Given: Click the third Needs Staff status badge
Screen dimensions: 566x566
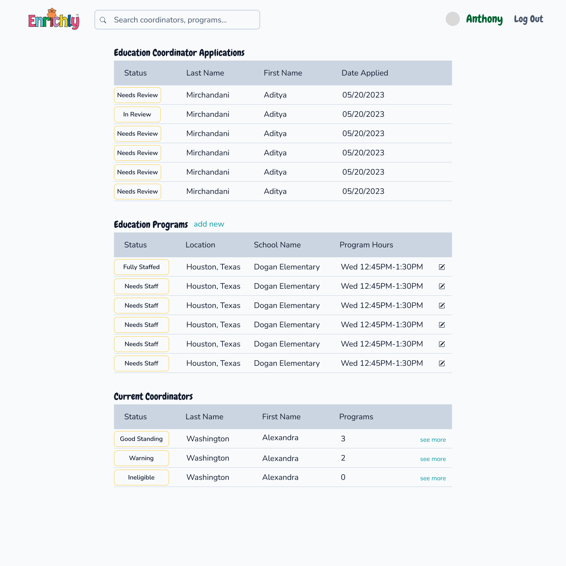Looking at the screenshot, I should pyautogui.click(x=141, y=325).
